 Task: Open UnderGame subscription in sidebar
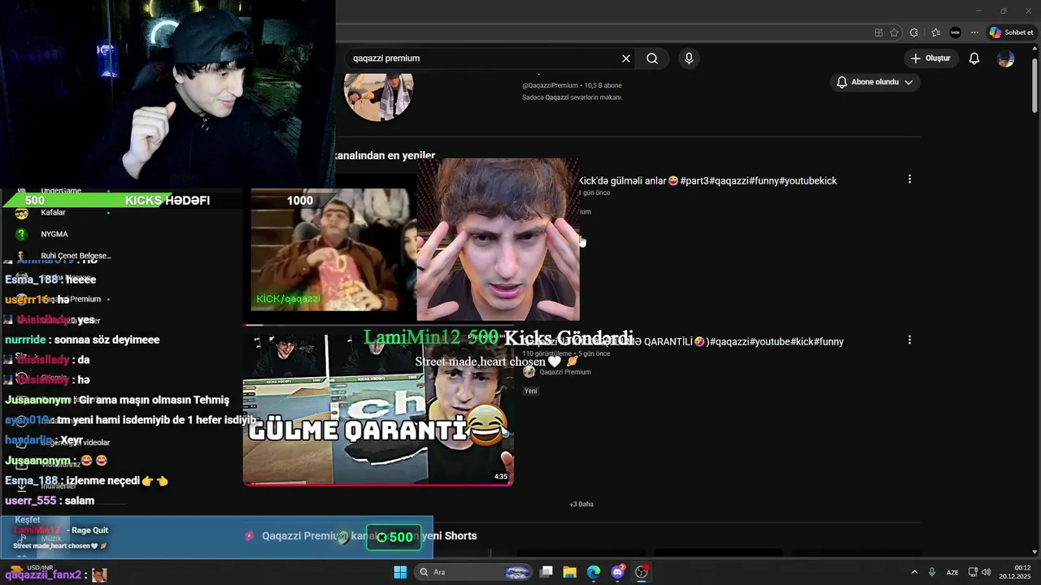61,191
